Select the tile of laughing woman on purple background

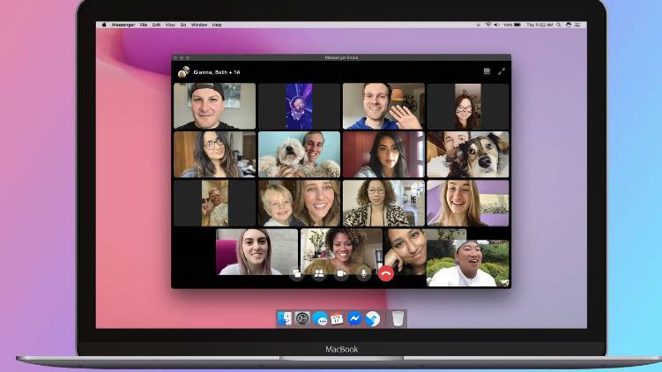468,203
